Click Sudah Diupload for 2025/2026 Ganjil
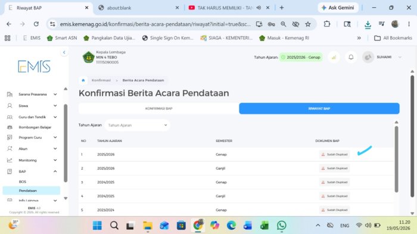417x234 pixels. coord(335,168)
